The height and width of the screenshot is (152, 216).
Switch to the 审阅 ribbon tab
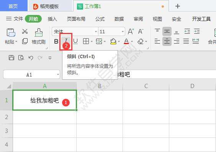pos(138,19)
